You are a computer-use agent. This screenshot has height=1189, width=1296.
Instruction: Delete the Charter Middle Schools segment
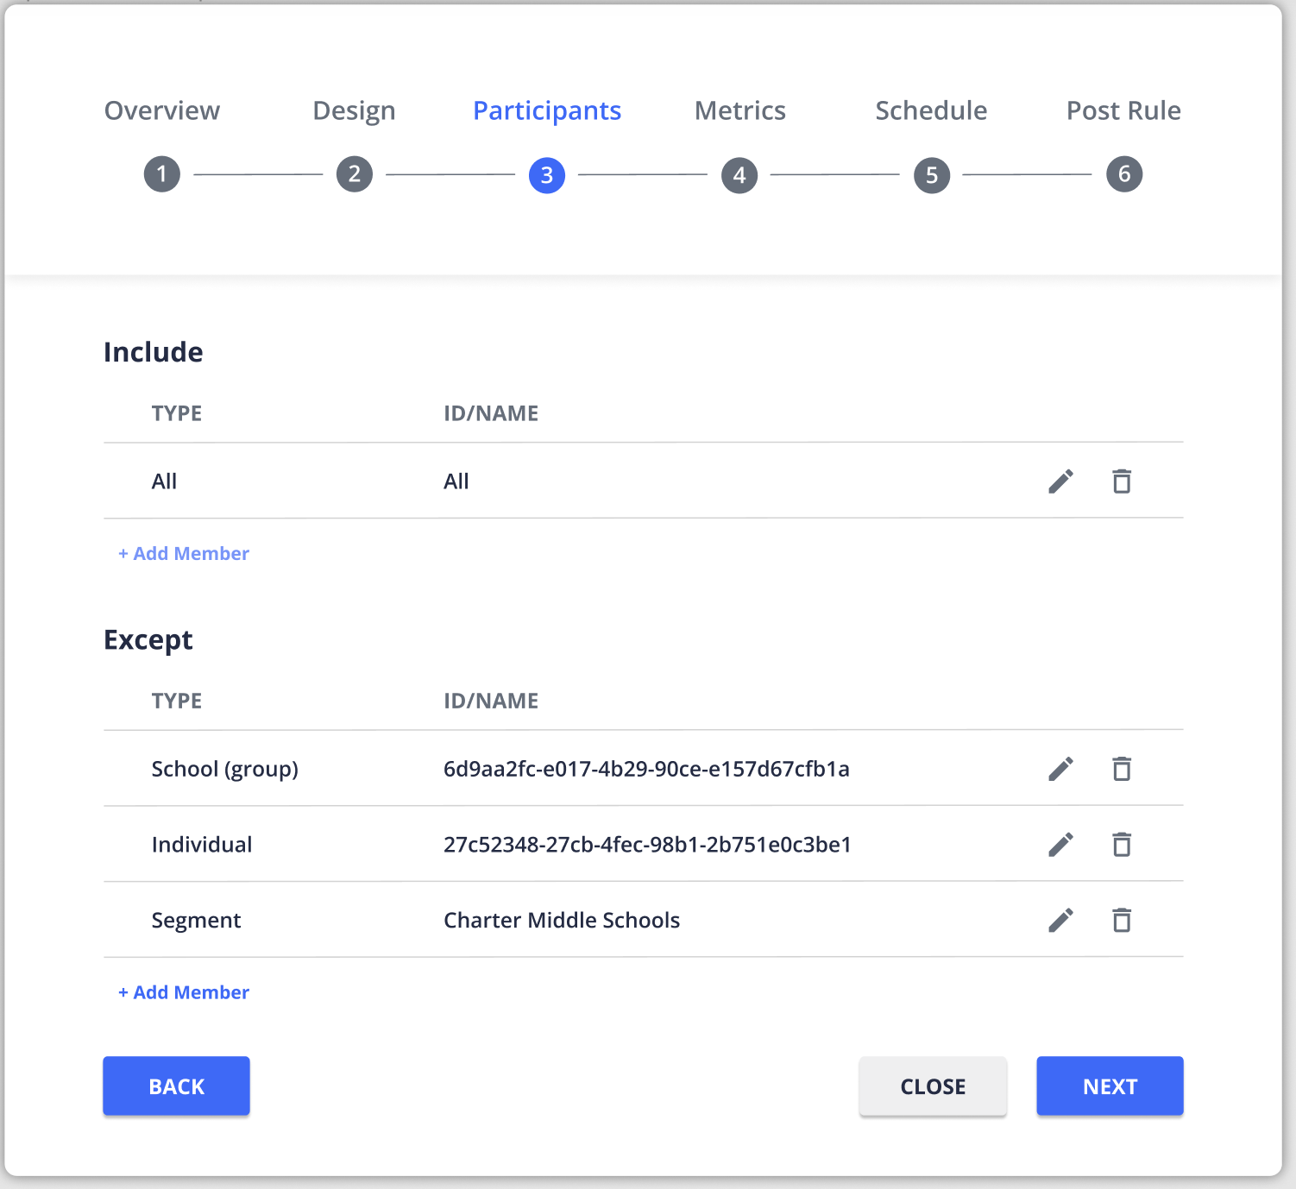tap(1121, 921)
